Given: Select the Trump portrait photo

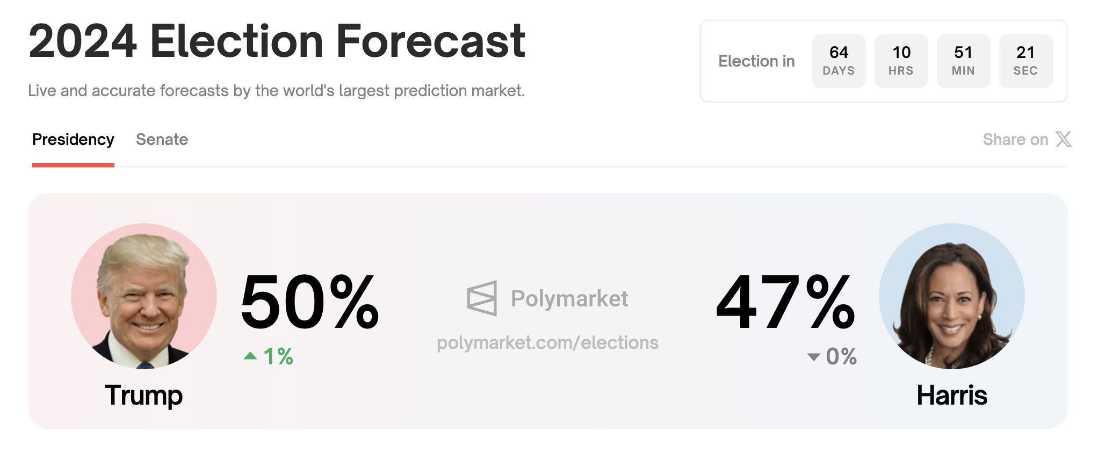Looking at the screenshot, I should 144,296.
